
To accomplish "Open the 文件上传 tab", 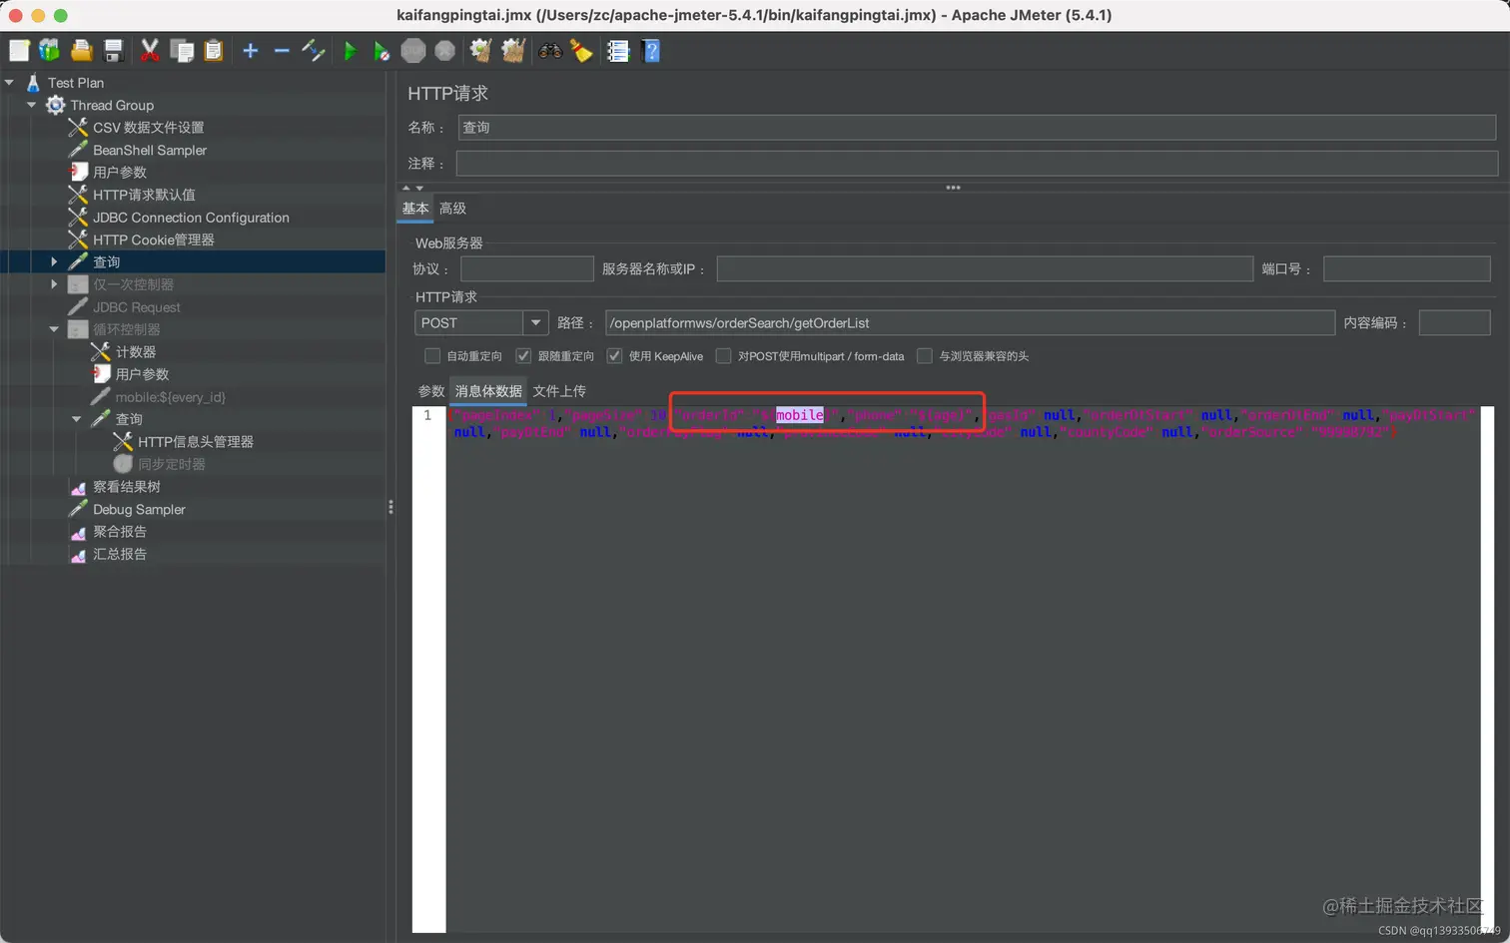I will pos(559,391).
